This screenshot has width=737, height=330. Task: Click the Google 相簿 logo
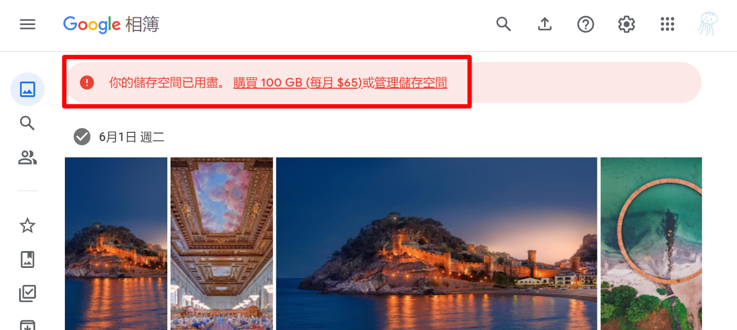(x=111, y=25)
